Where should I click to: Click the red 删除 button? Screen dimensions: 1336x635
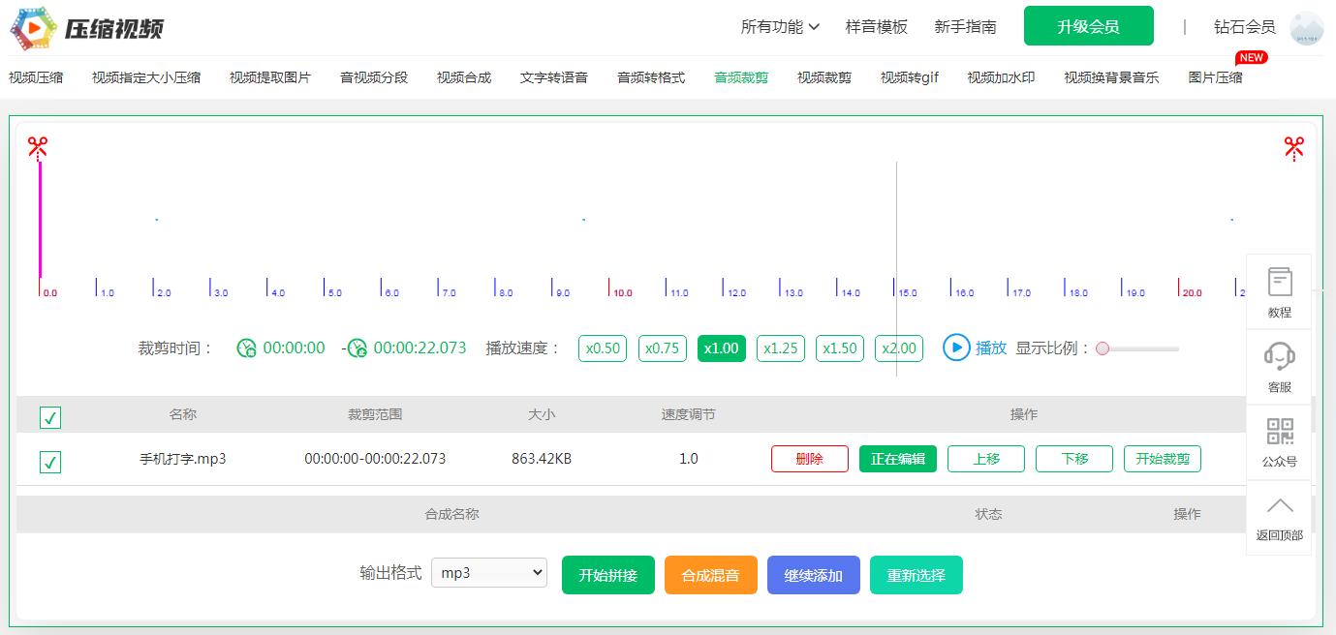click(809, 459)
